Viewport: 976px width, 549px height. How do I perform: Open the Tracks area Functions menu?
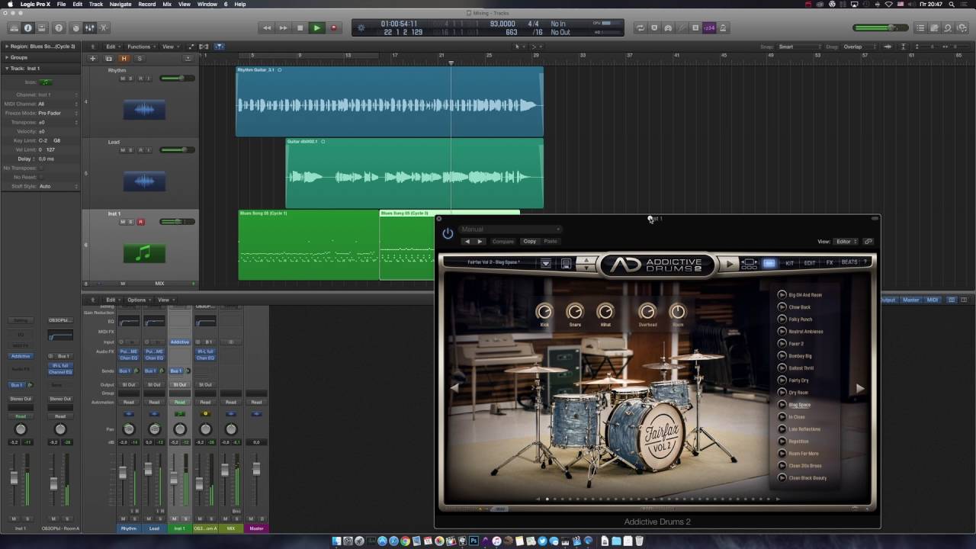click(140, 47)
